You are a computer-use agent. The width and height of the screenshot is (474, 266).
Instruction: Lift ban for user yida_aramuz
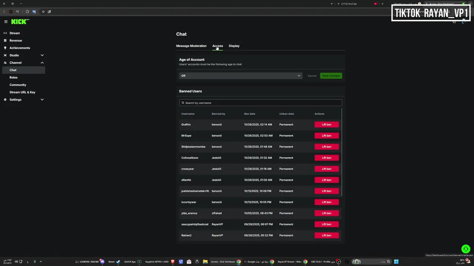click(327, 213)
